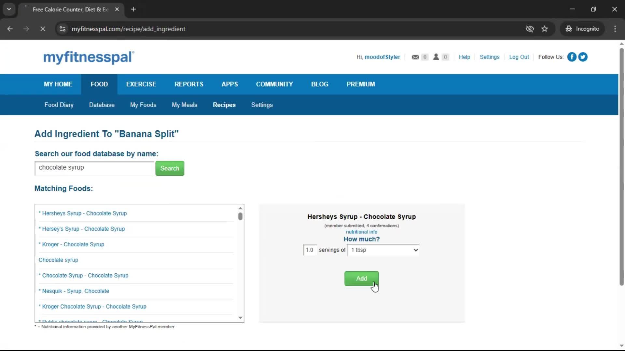The width and height of the screenshot is (625, 351).
Task: Click the myfitnesspal logo
Action: coord(89,57)
